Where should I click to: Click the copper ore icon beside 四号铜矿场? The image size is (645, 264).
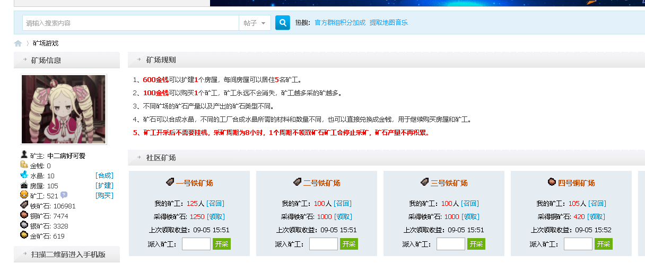point(552,182)
